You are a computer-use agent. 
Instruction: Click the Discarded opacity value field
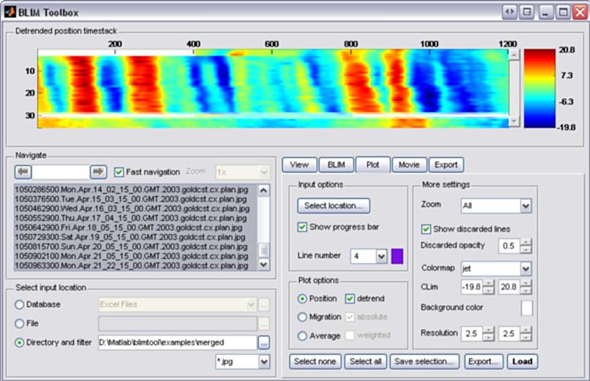[x=509, y=246]
